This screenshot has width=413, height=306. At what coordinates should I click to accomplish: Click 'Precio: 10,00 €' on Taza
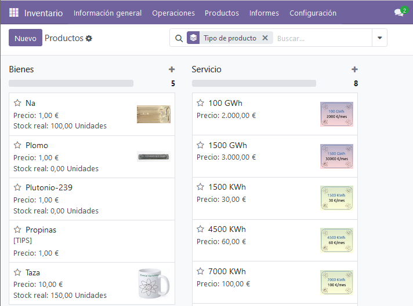[x=38, y=284]
